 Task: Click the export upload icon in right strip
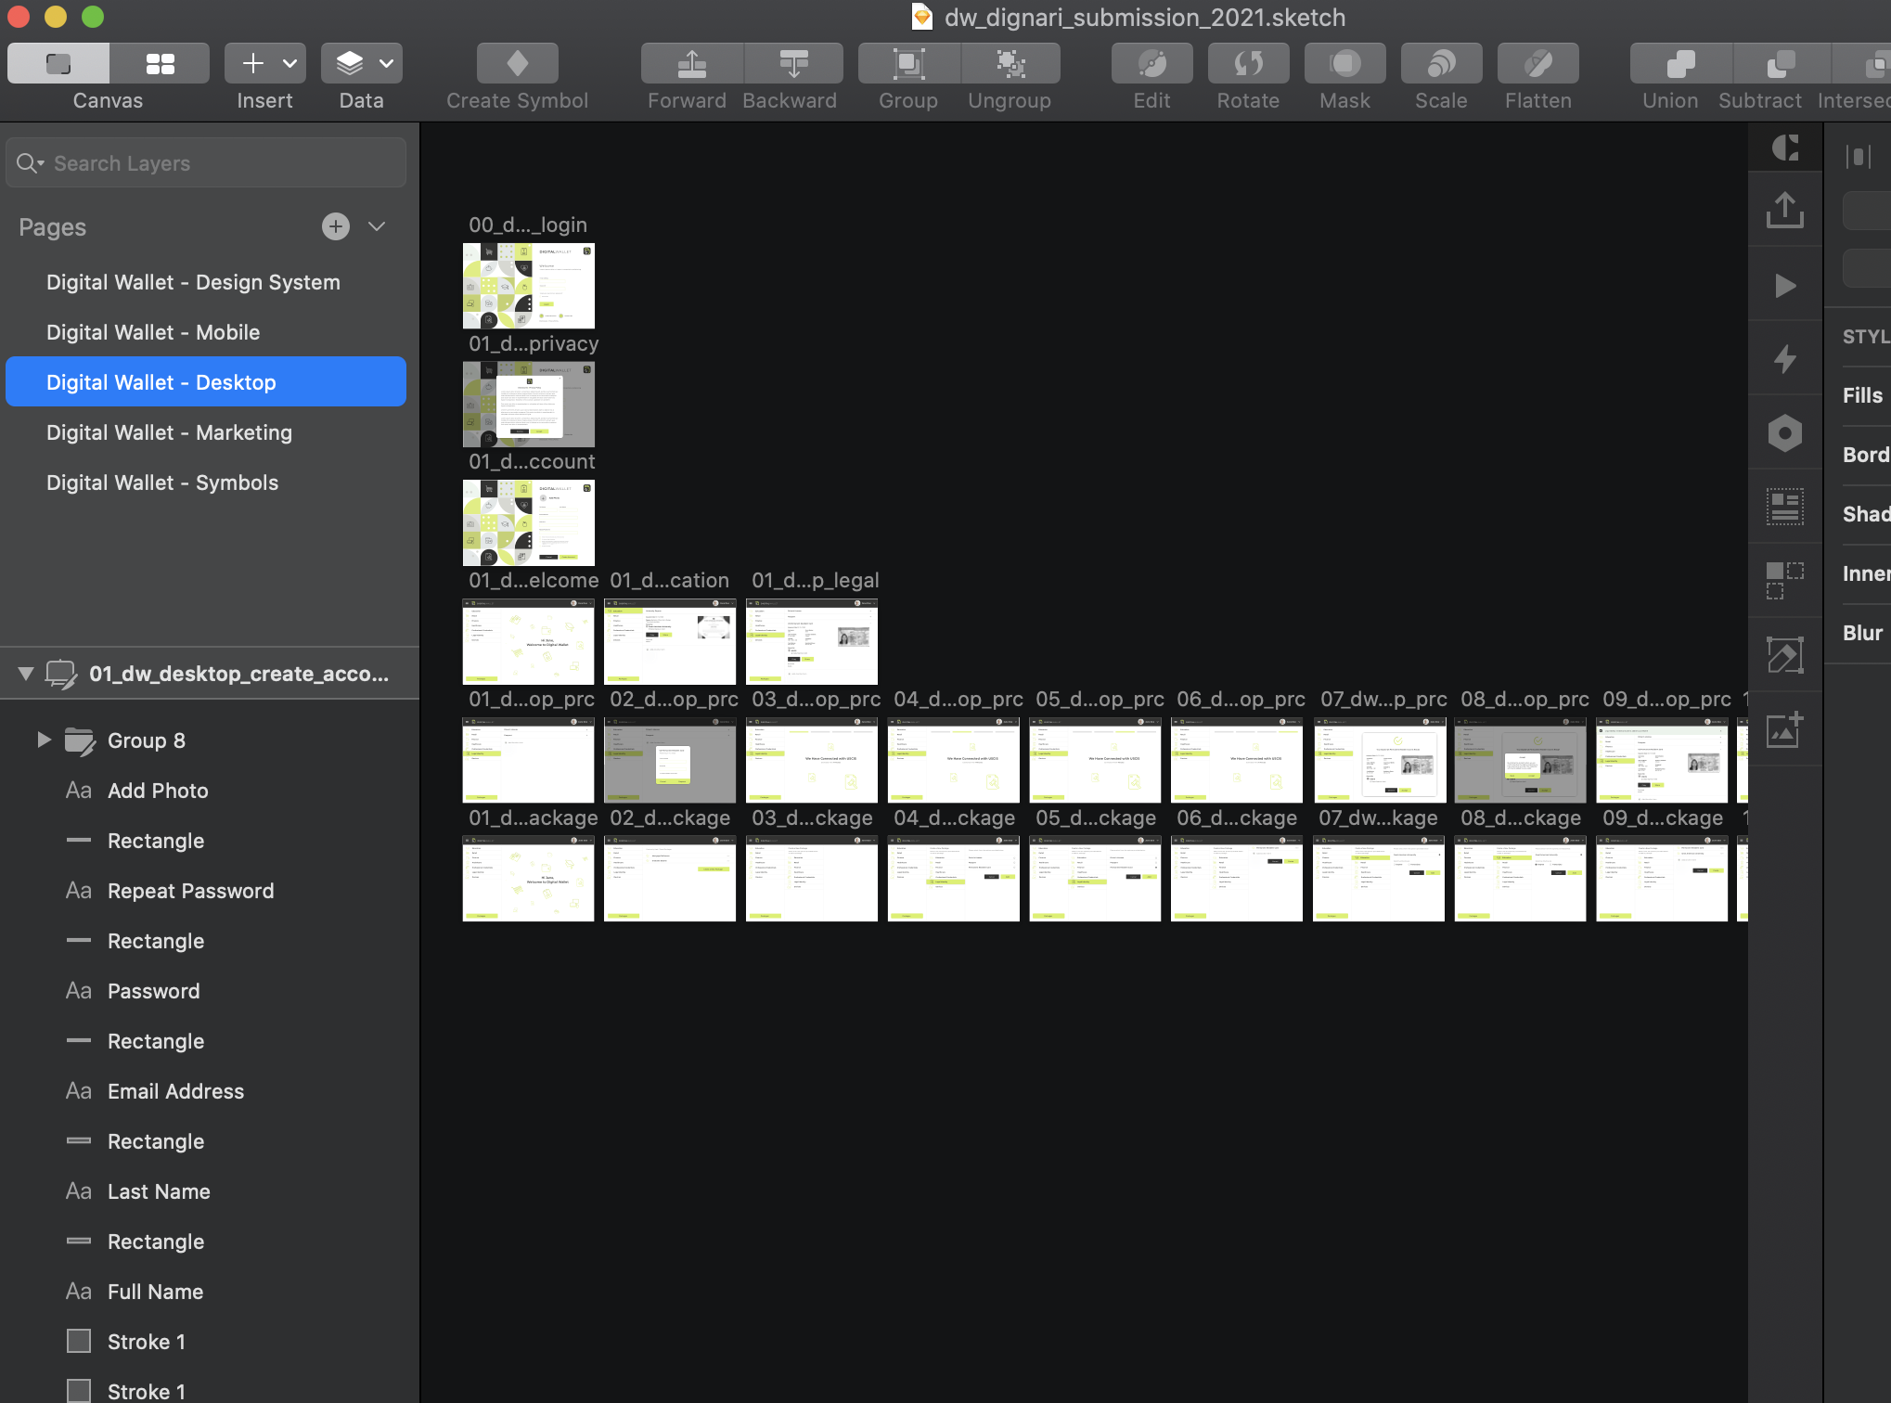coord(1784,210)
